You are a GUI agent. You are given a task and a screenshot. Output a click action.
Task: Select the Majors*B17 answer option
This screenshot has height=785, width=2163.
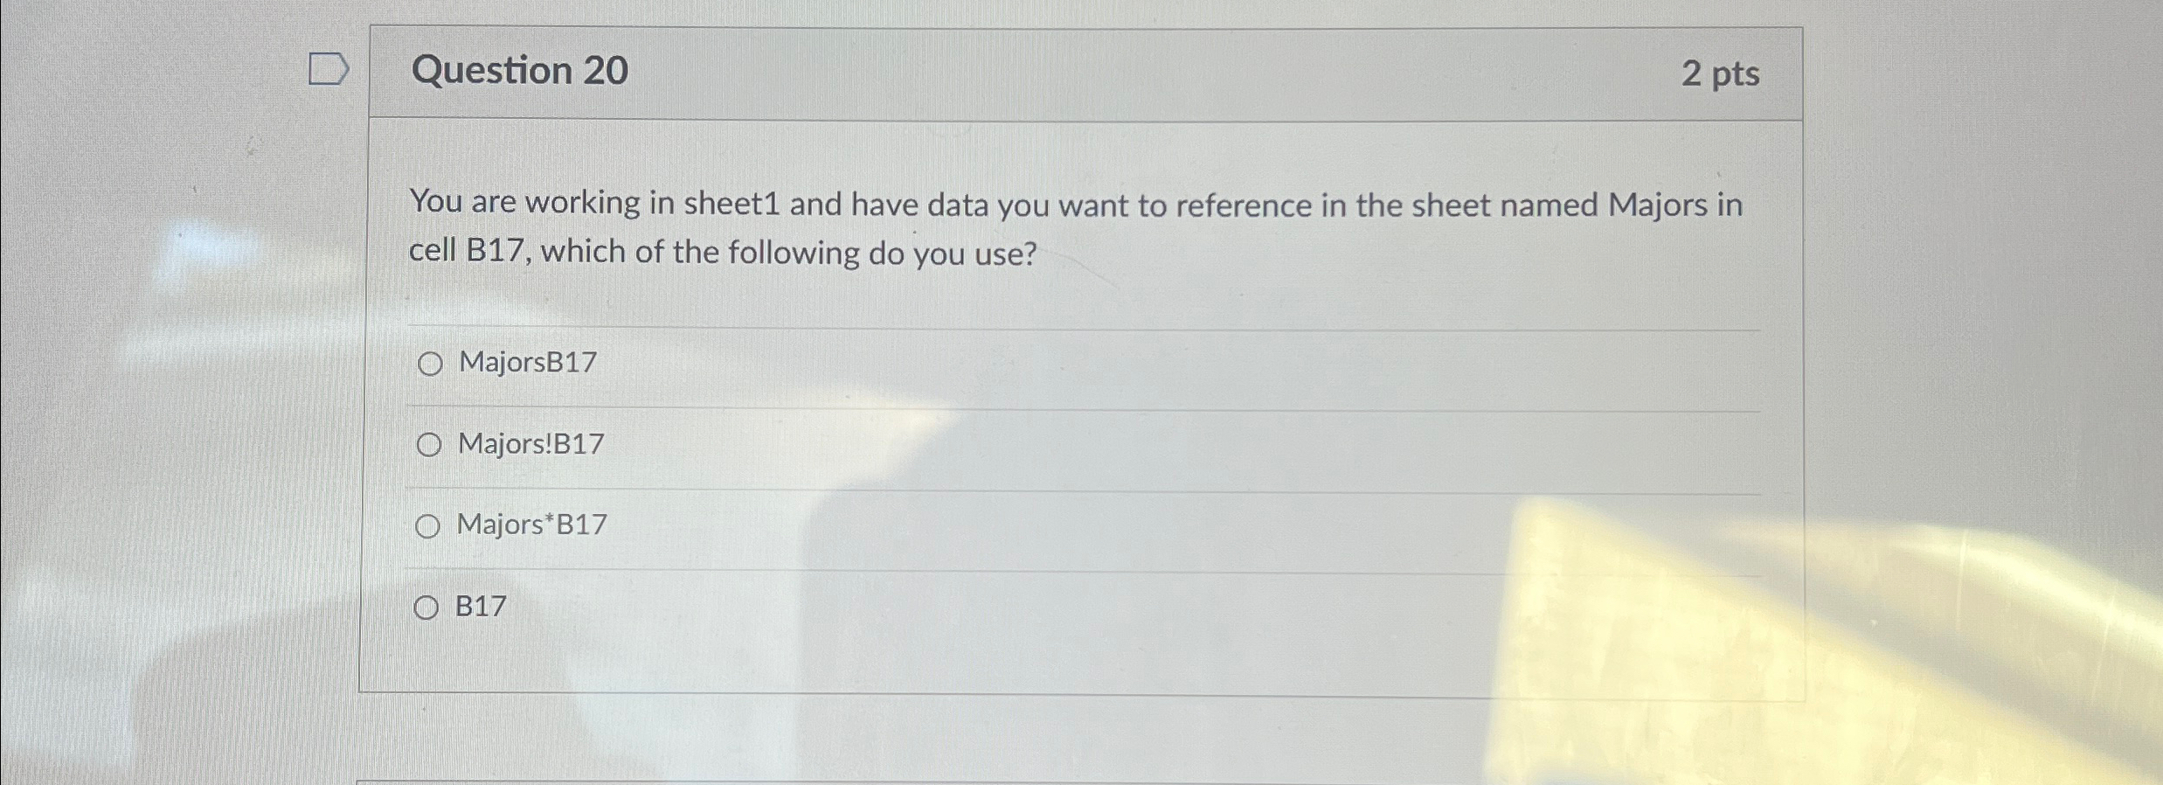[430, 525]
